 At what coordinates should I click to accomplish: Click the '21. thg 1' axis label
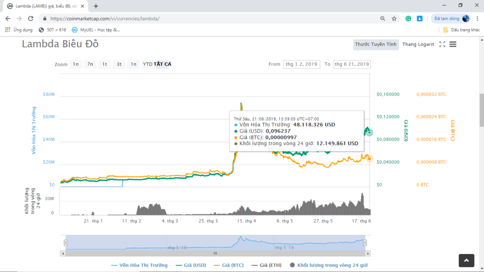[93, 221]
